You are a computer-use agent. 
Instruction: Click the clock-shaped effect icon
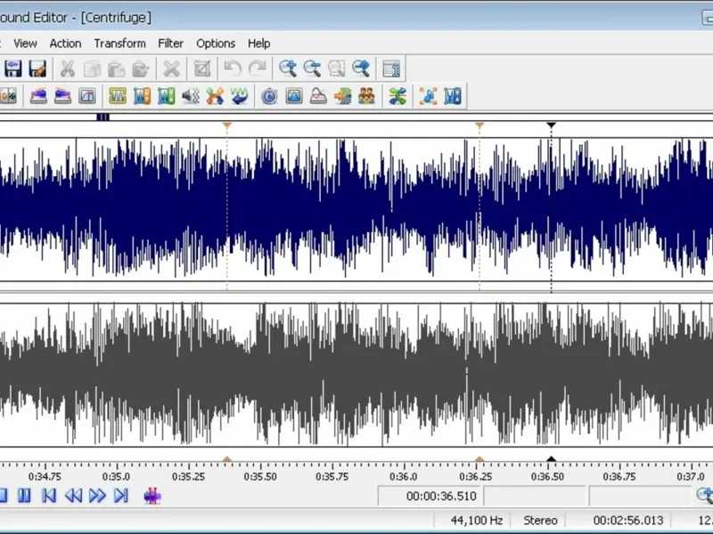pyautogui.click(x=269, y=96)
